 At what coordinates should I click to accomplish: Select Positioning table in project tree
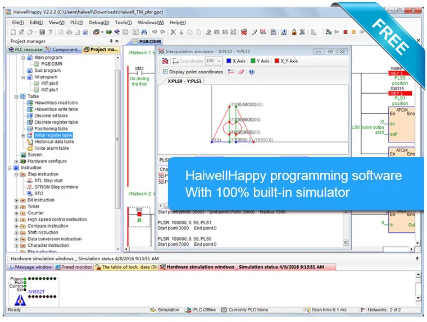[51, 129]
